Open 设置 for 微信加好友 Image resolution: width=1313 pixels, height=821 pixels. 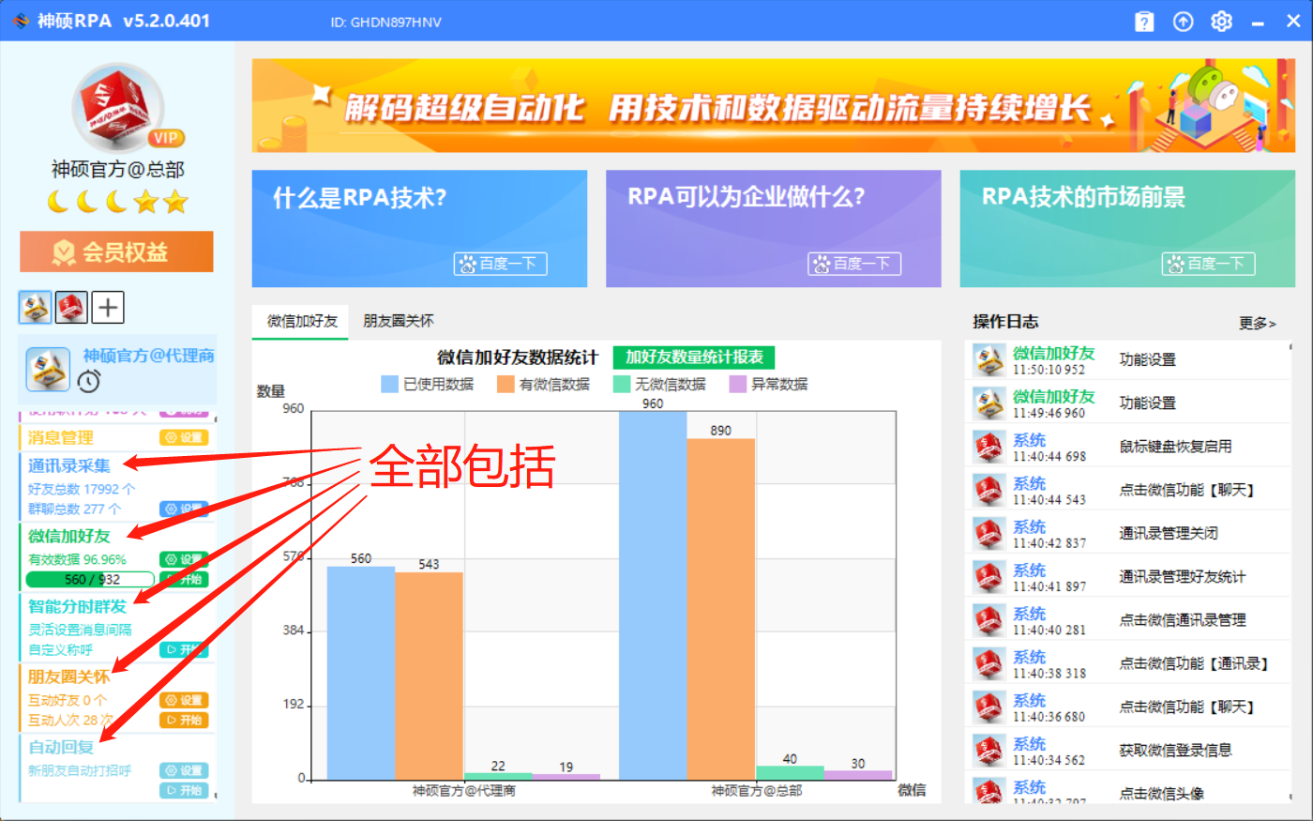coord(184,559)
